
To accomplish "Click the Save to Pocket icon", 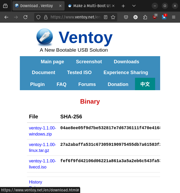I will click(126, 17).
